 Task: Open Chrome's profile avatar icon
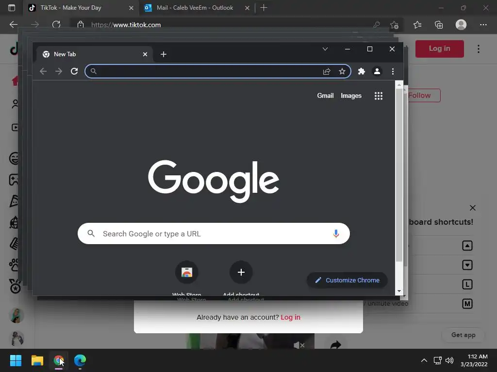click(377, 71)
